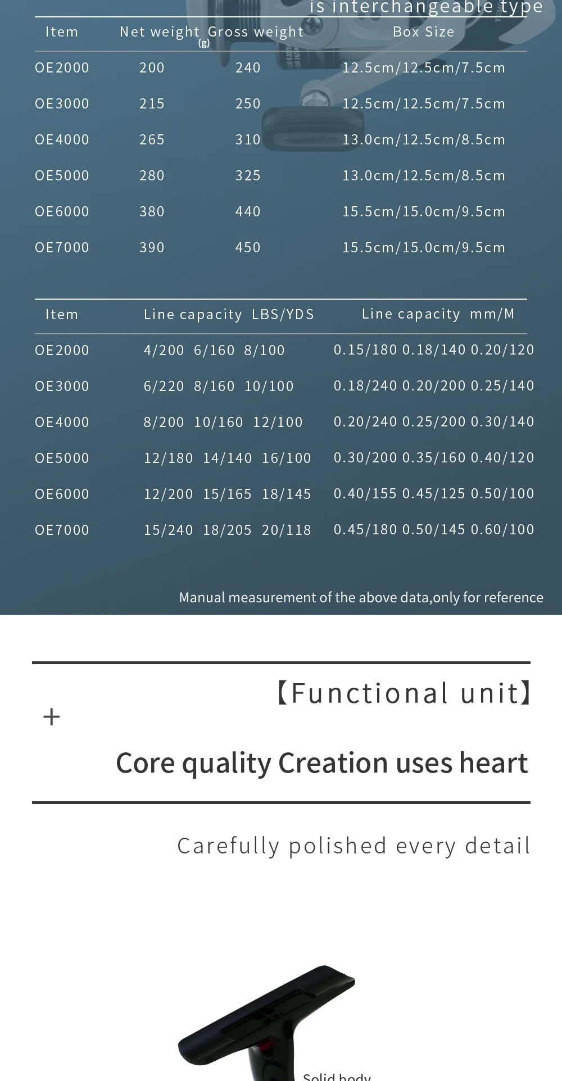Click OE2000 in the weight table
This screenshot has width=562, height=1081.
point(62,68)
